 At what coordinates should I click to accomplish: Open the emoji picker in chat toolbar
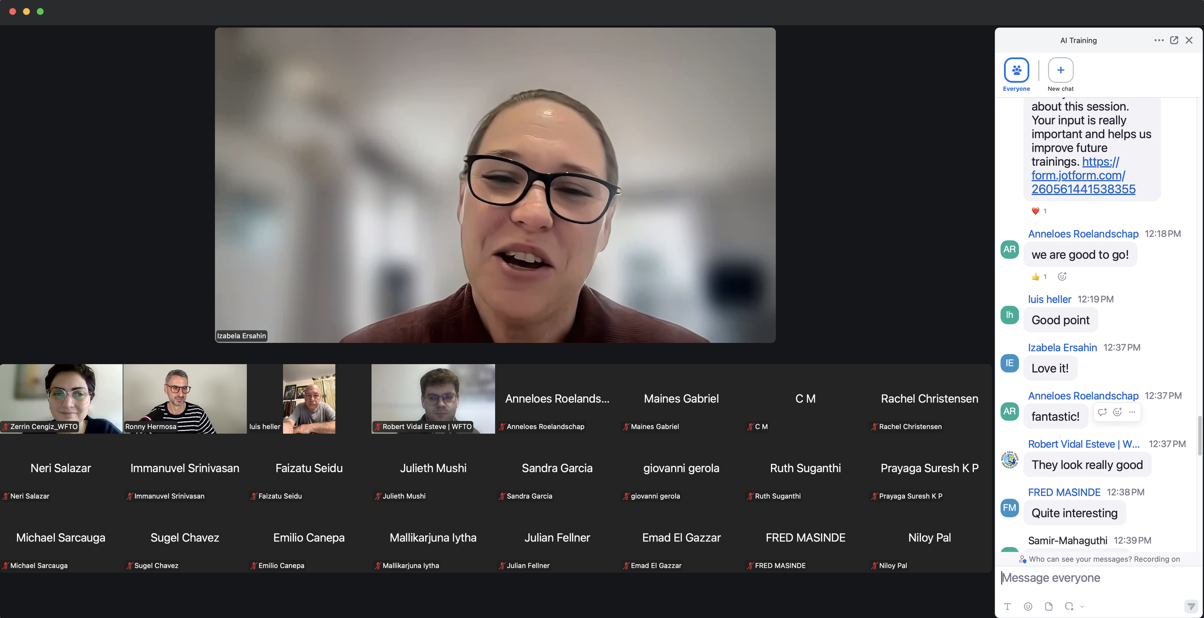pos(1028,606)
